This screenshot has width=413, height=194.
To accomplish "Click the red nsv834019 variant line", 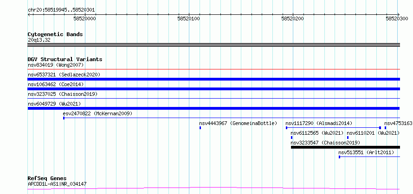I will (x=214, y=69).
